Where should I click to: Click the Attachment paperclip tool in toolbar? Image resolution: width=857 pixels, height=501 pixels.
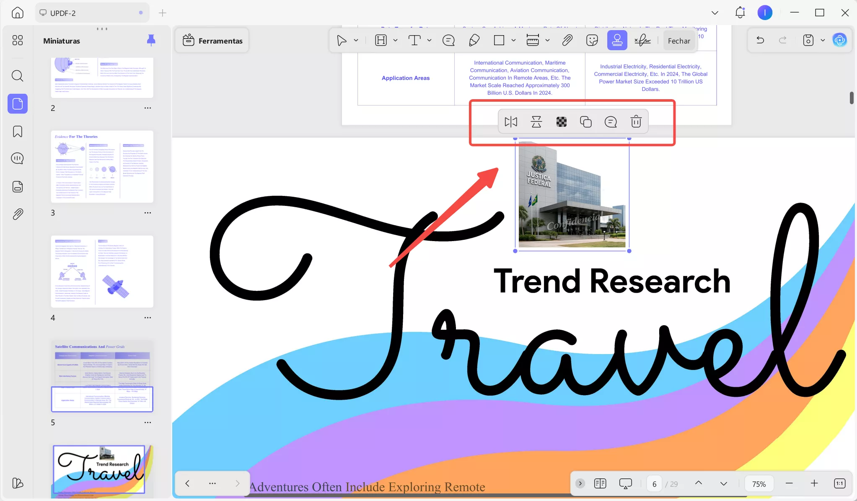click(567, 41)
